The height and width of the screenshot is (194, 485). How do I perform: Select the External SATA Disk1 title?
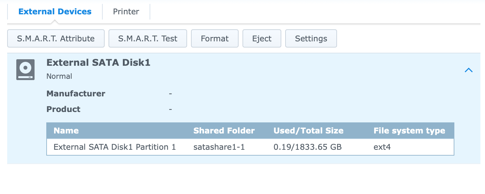pyautogui.click(x=98, y=62)
